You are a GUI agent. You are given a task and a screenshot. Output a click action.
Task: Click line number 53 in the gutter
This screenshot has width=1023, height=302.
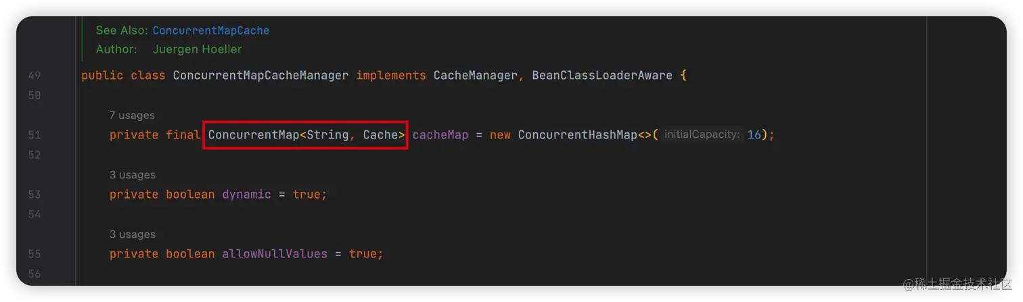tap(35, 195)
